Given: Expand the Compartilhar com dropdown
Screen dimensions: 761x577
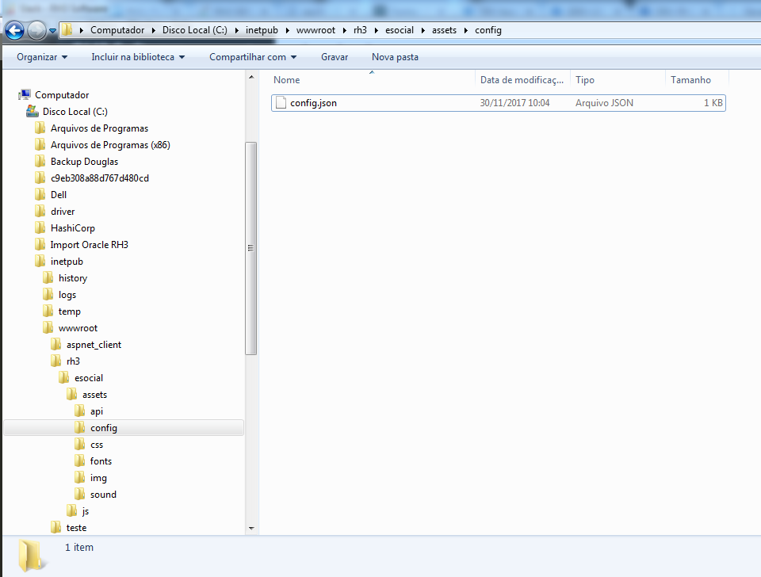Looking at the screenshot, I should click(x=253, y=57).
